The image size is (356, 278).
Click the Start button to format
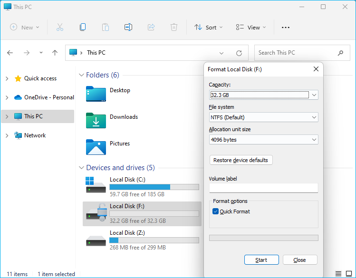point(261,260)
